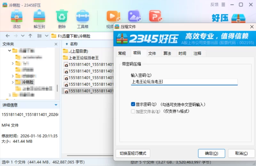Select the 冷萌脸 folder in tree
The image size is (256, 166).
click(x=24, y=82)
